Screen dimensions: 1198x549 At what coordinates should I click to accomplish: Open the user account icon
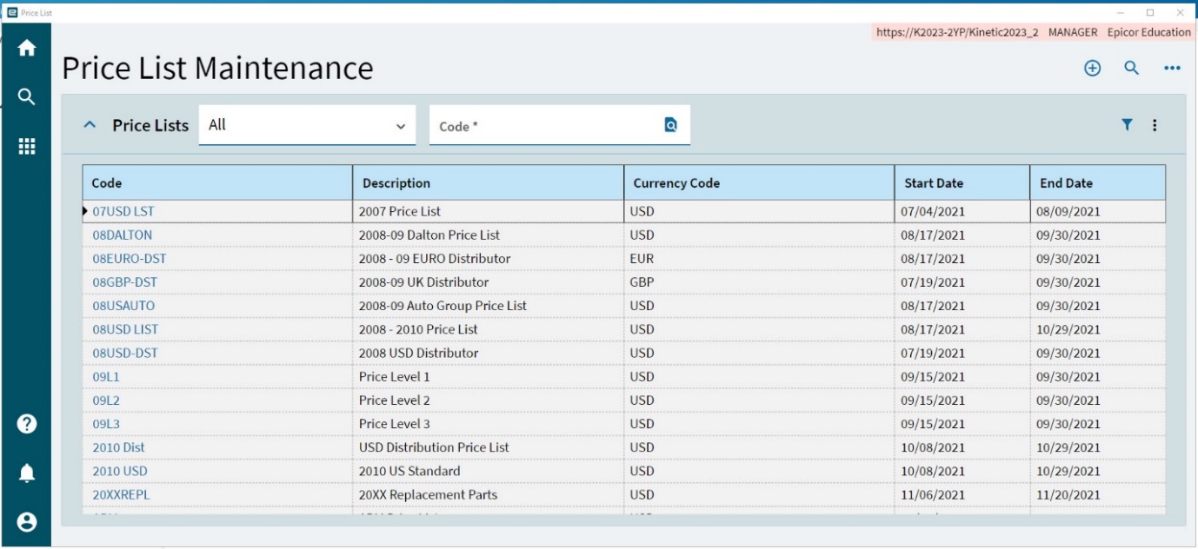tap(27, 522)
